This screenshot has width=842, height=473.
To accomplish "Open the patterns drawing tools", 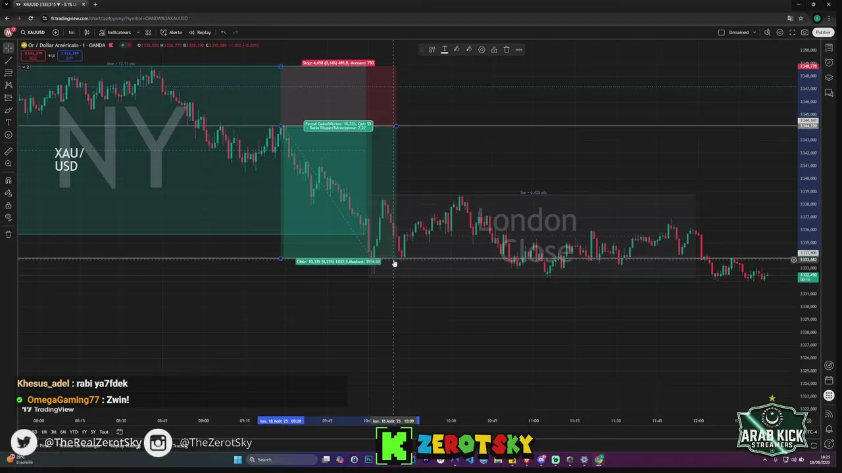I will pyautogui.click(x=9, y=85).
